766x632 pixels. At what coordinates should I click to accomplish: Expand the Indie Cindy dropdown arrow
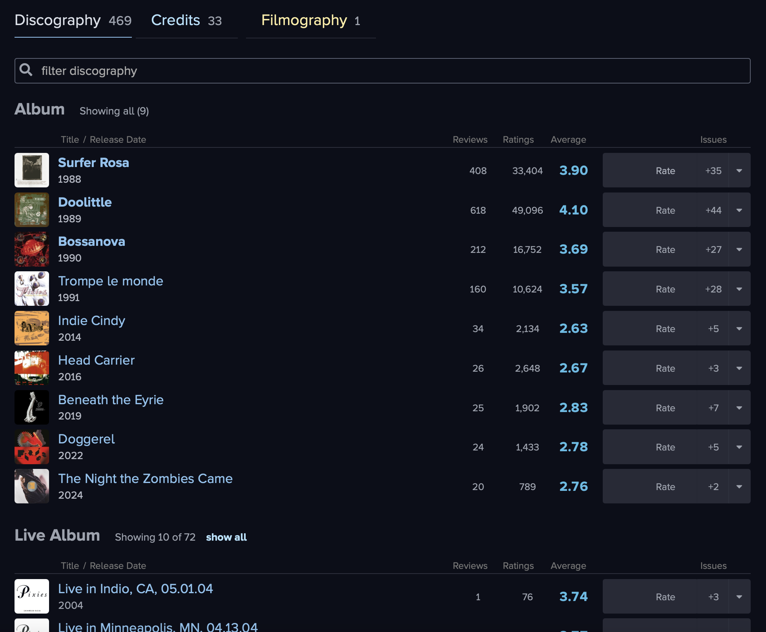pyautogui.click(x=739, y=328)
